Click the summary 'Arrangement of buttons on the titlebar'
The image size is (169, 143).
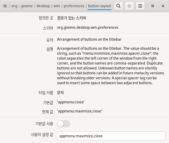pos(89,39)
